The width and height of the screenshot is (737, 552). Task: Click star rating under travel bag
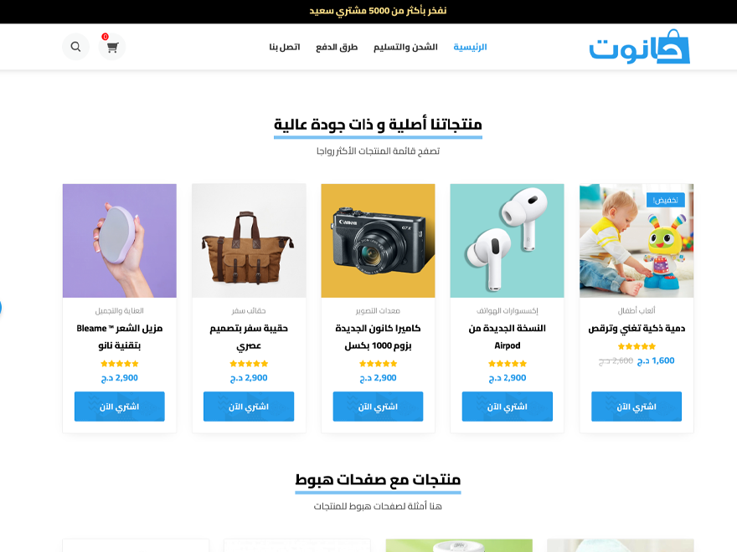(249, 364)
